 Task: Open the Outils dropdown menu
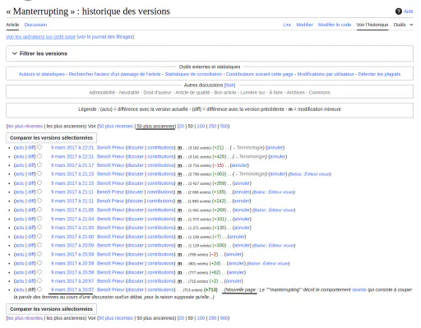[403, 25]
